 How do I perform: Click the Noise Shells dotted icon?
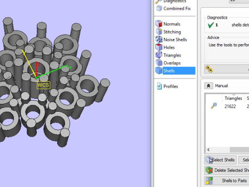pos(159,39)
